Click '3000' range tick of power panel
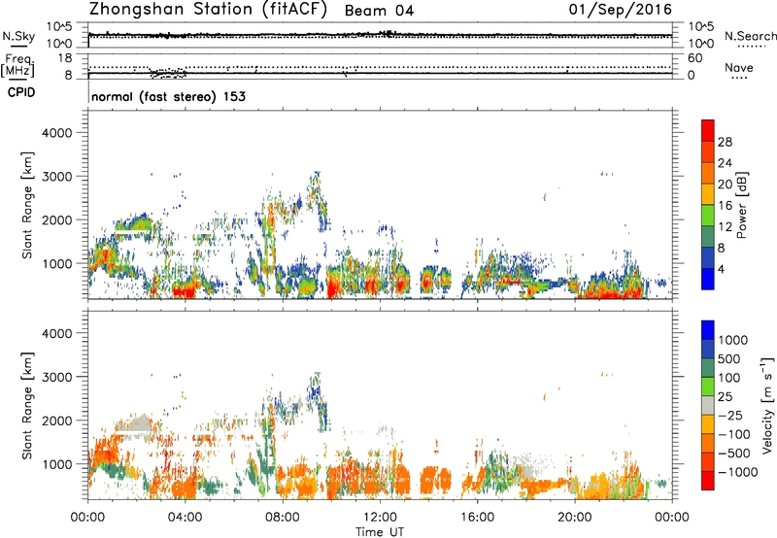Viewport: 777px width, 538px height. (x=56, y=177)
